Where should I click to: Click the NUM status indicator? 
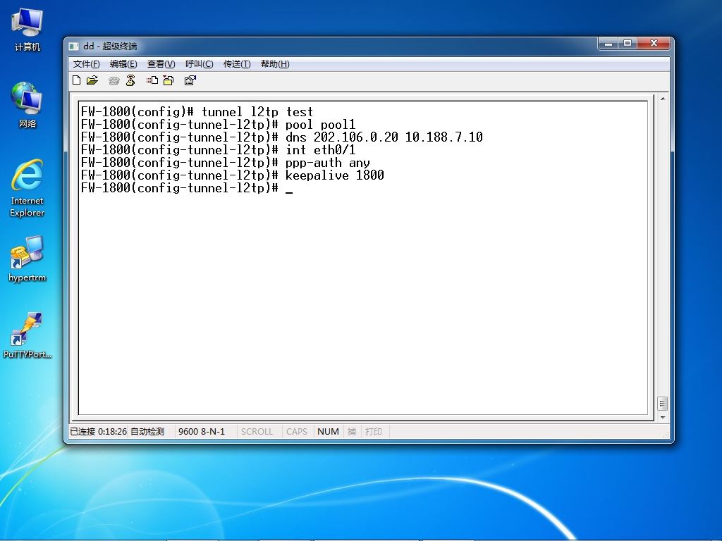coord(328,432)
